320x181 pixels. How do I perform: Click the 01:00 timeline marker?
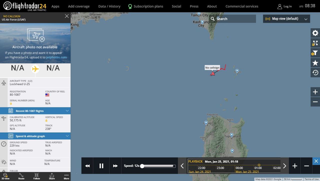[x=258, y=168]
